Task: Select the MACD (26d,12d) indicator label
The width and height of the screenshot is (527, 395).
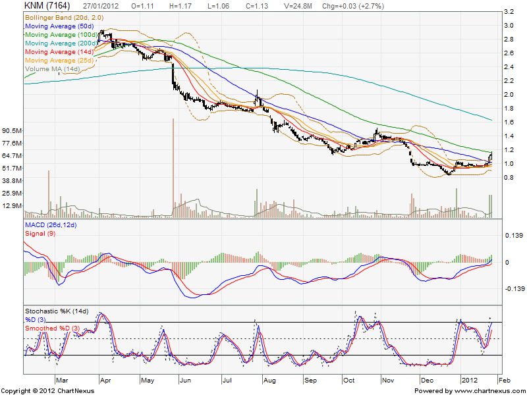Action: coord(51,225)
